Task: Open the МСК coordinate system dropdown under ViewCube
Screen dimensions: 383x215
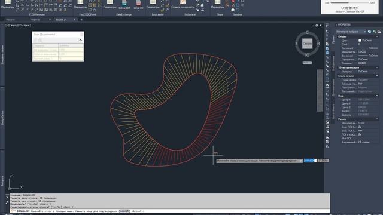Action: point(307,63)
